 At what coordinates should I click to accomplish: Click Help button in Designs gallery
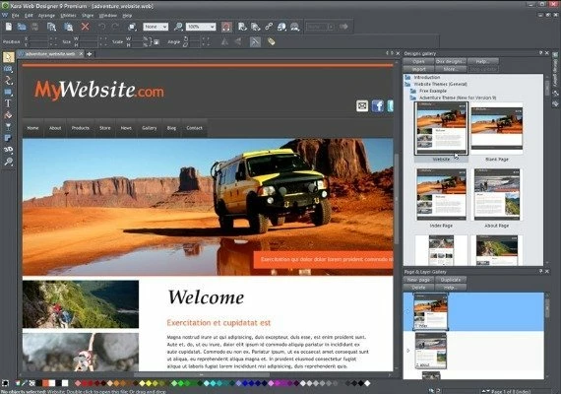pos(482,62)
